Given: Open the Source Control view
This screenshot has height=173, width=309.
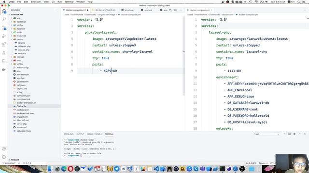Looking at the screenshot, I should tap(4, 28).
